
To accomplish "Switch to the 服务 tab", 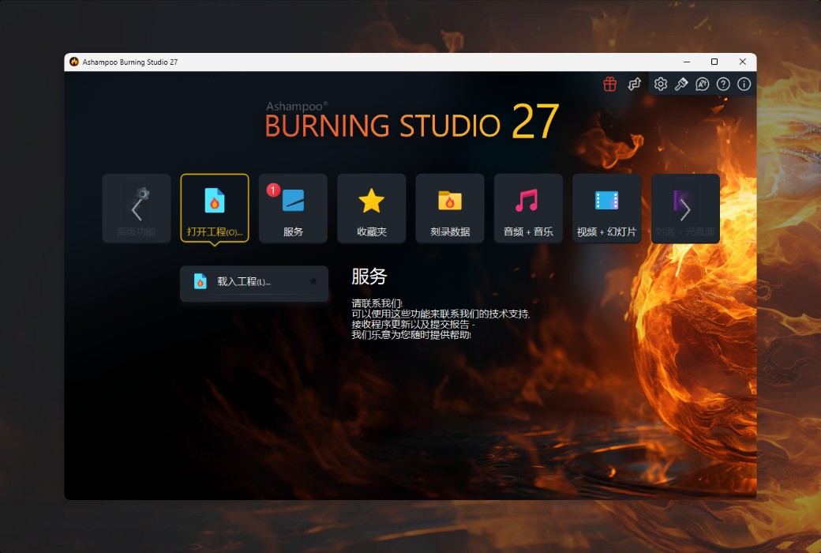I will (293, 208).
